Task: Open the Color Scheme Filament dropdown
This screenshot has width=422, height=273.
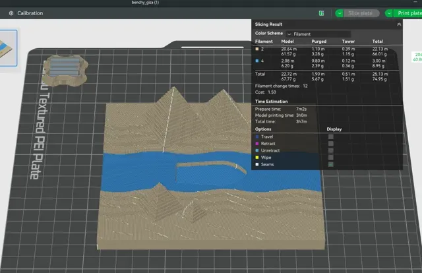Action: click(318, 34)
